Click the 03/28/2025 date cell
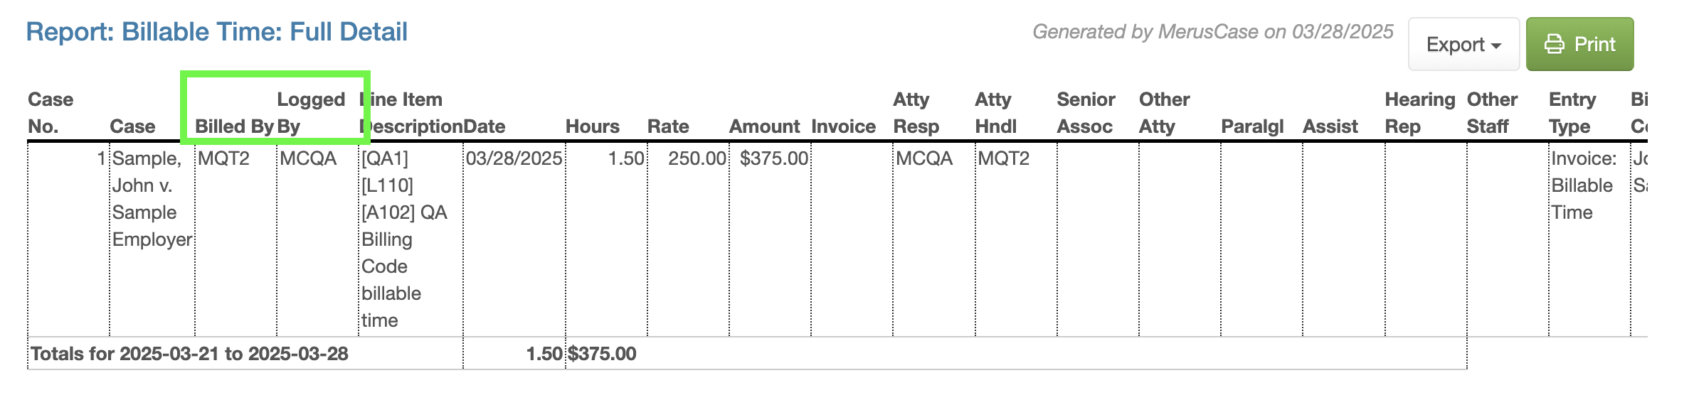 [514, 158]
